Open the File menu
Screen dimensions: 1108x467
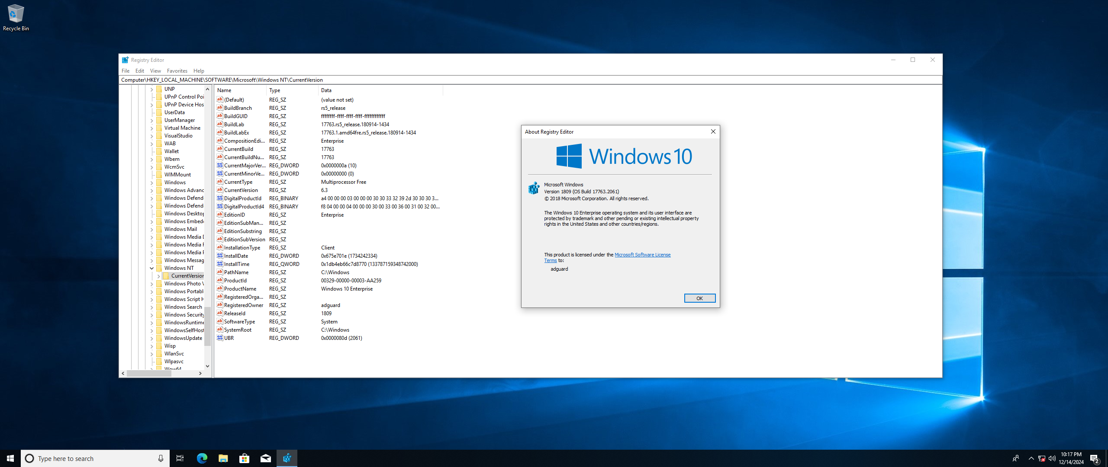[126, 71]
